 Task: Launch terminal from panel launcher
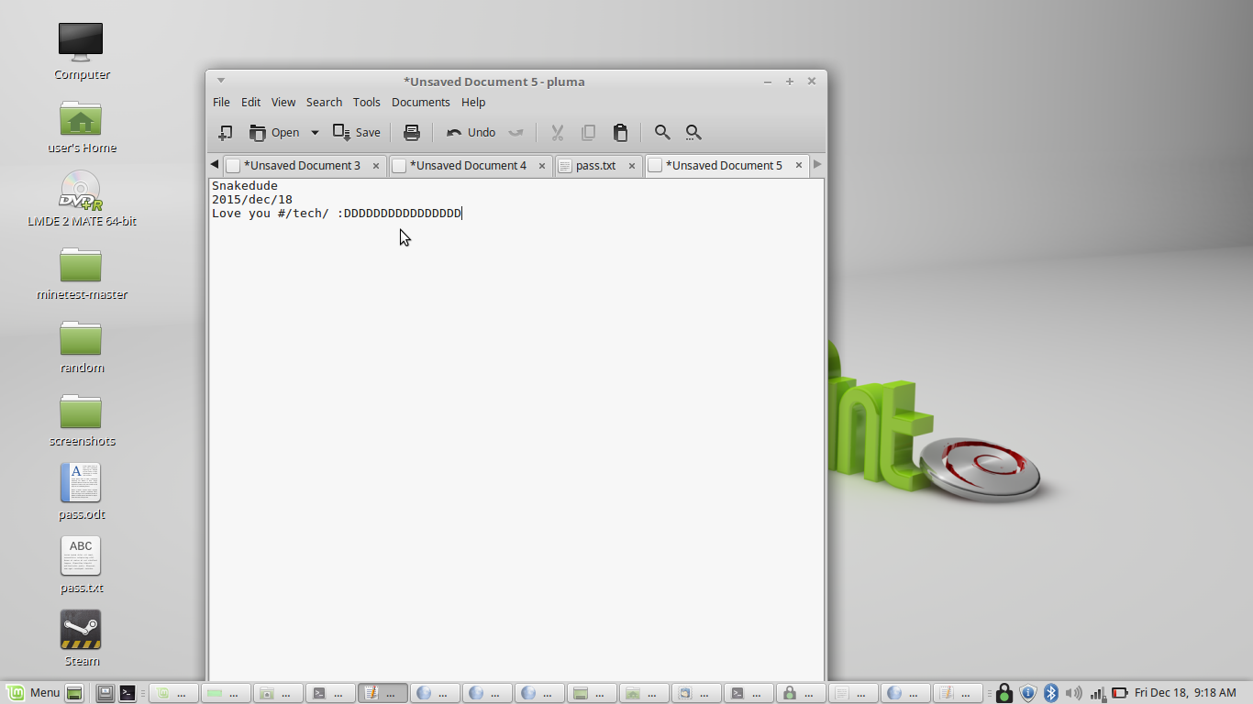point(128,693)
